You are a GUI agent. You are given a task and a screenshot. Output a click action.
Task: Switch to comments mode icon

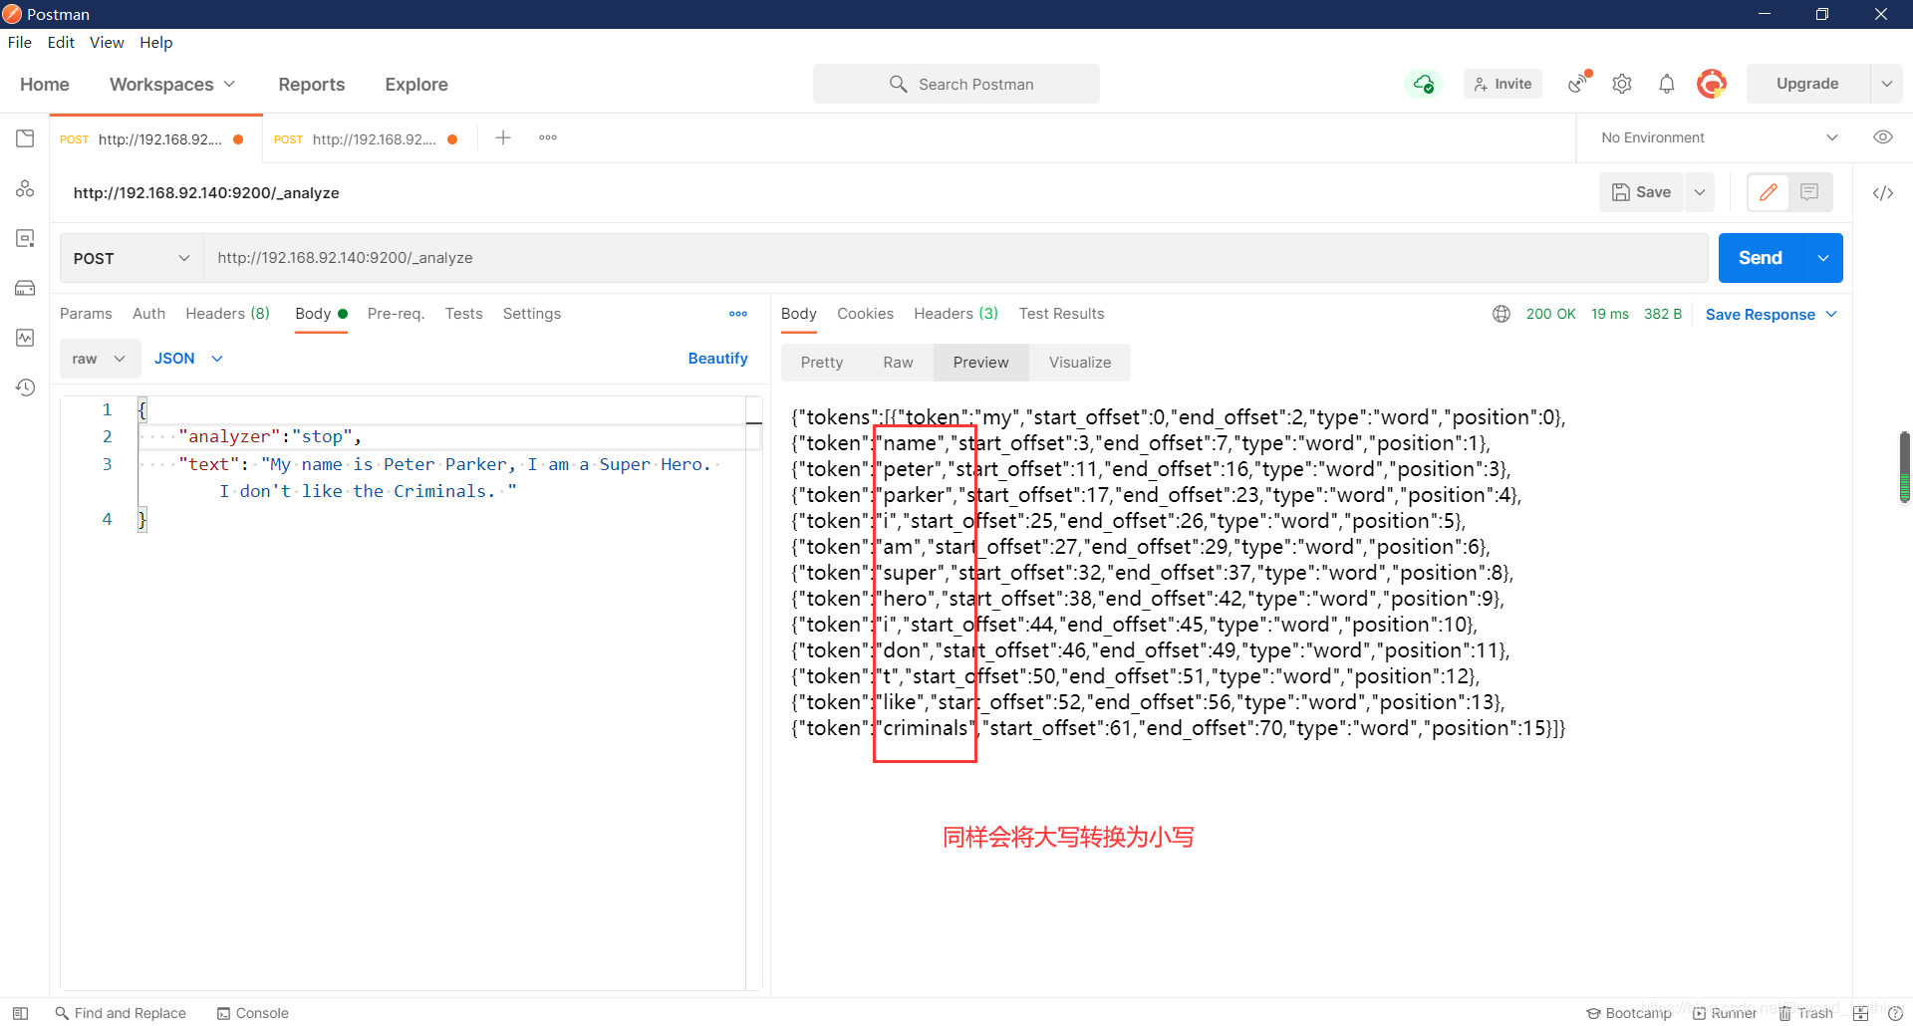[x=1810, y=192]
